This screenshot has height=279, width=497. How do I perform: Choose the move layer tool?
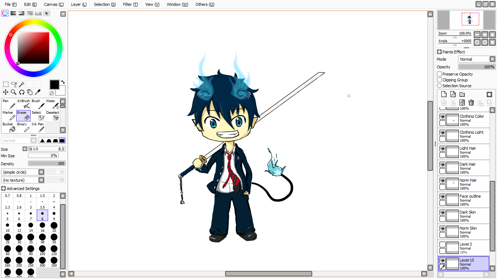6,92
